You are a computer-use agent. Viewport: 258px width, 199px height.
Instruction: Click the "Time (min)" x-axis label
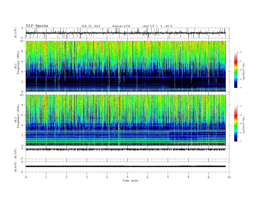click(130, 180)
